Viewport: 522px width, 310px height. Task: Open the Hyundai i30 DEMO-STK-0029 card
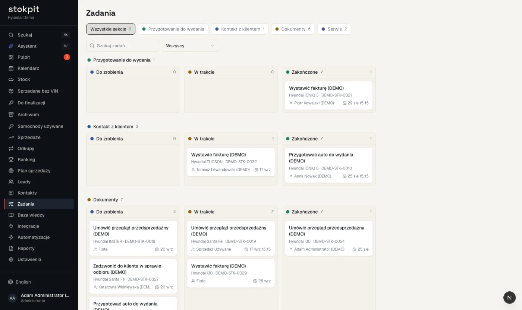pos(231,273)
